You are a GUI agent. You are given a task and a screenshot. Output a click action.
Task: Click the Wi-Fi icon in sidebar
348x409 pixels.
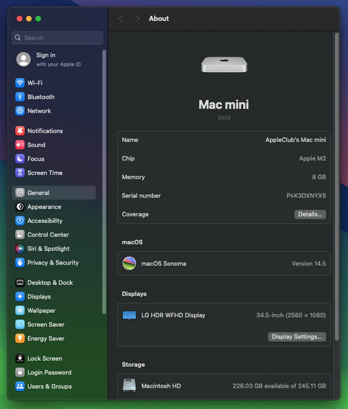(20, 83)
